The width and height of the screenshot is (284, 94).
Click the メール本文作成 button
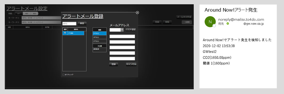(184, 17)
